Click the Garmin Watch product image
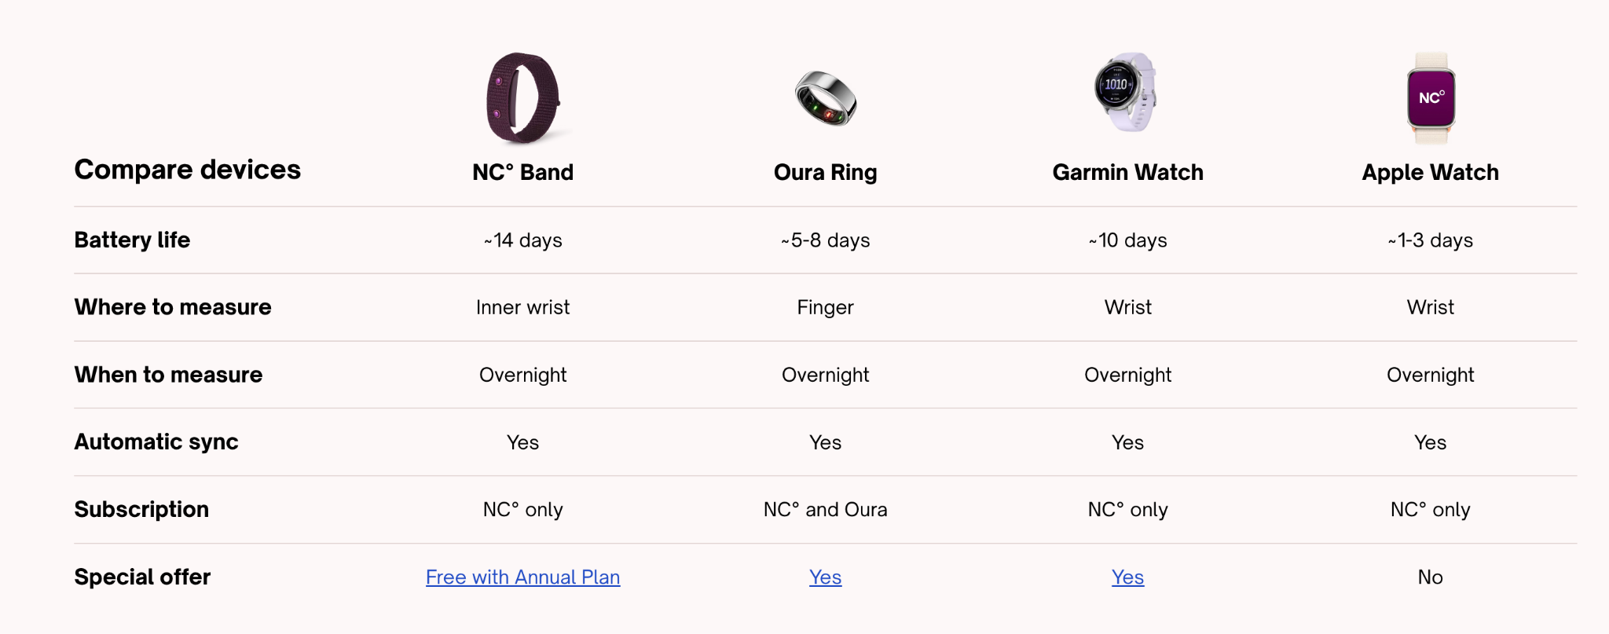This screenshot has width=1609, height=634. (x=1126, y=93)
